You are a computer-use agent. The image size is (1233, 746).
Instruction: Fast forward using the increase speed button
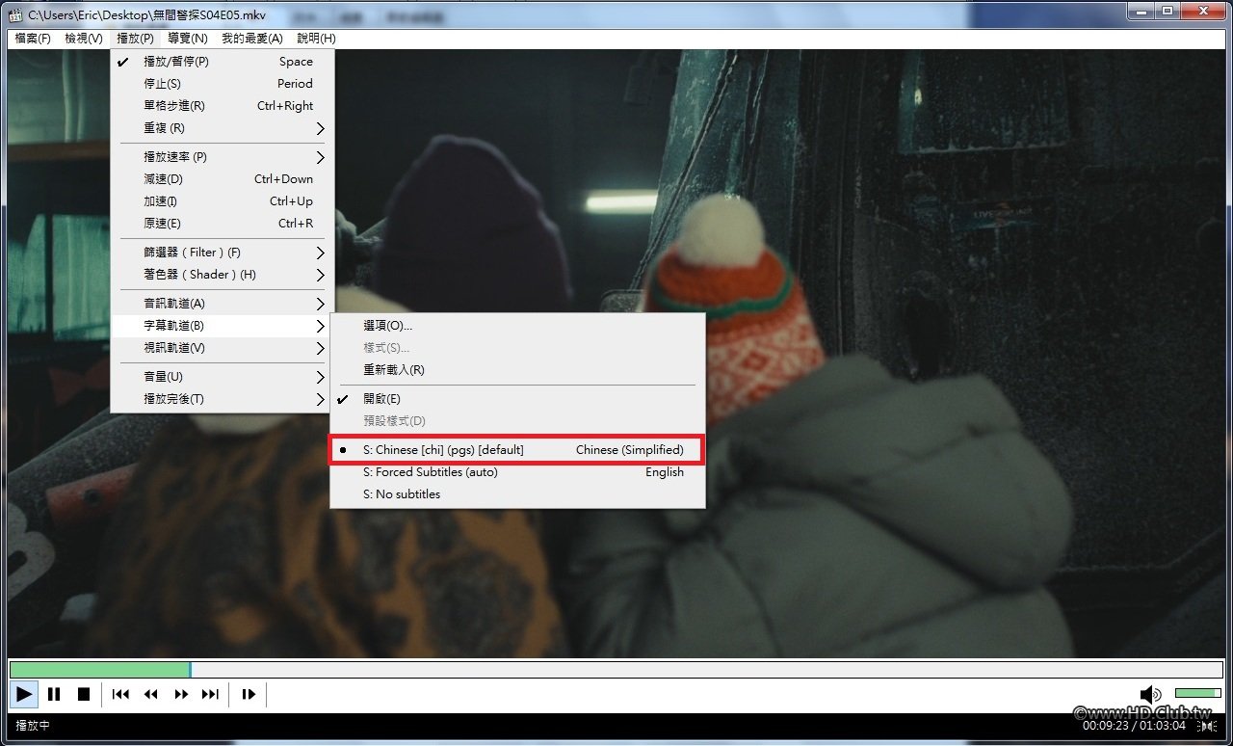pos(181,694)
